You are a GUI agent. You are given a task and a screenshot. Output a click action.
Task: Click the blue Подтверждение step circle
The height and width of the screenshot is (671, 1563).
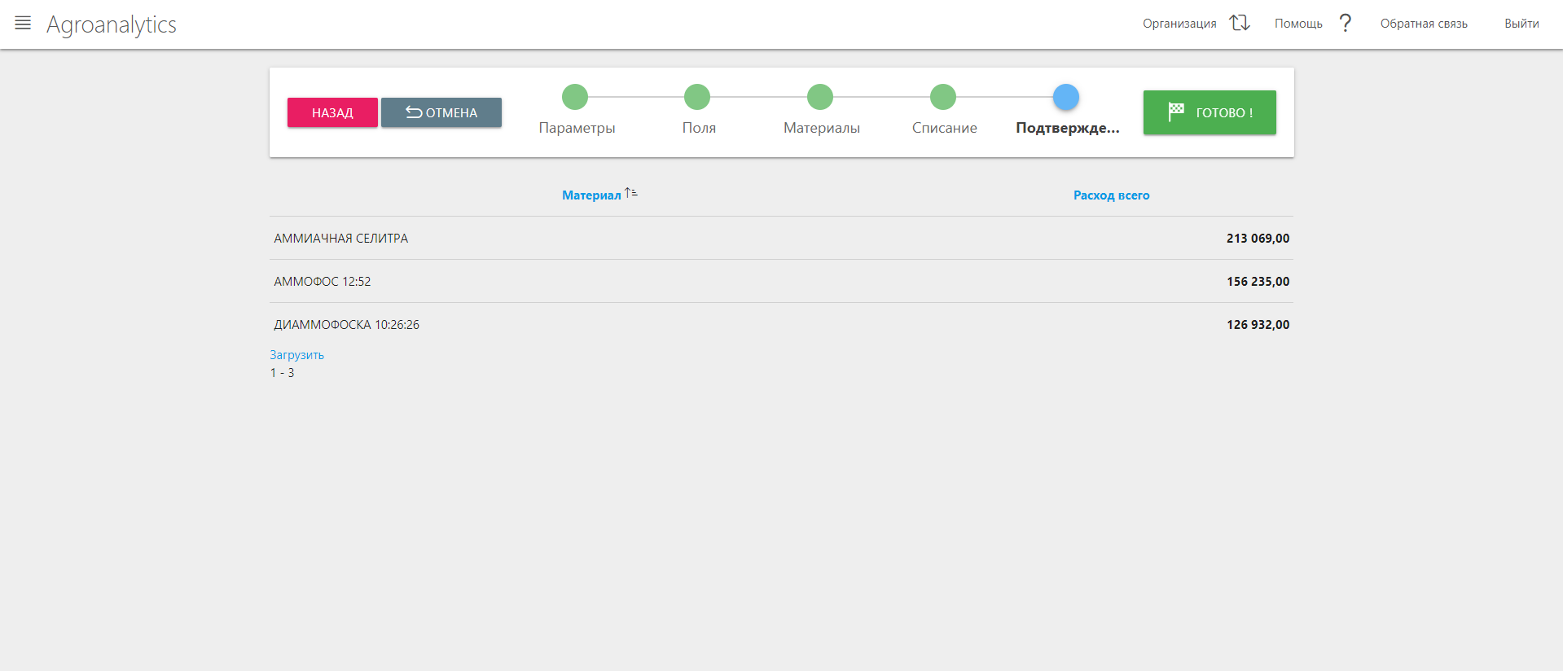click(x=1066, y=97)
